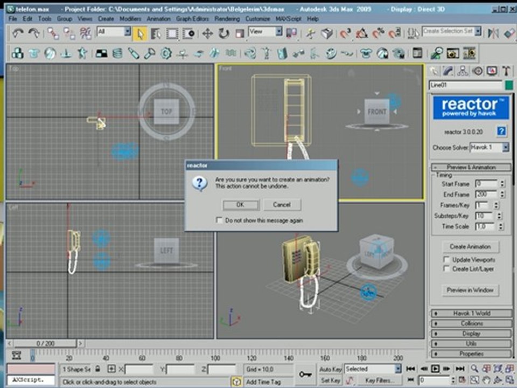Open the File menu

[12, 19]
